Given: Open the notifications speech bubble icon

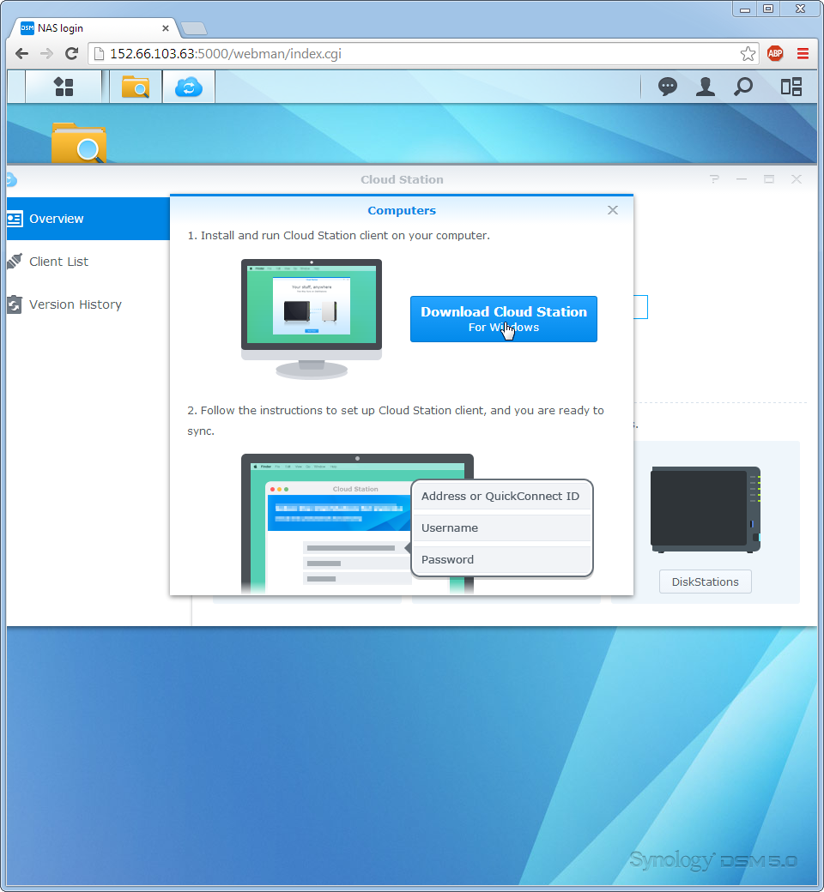Looking at the screenshot, I should [668, 87].
